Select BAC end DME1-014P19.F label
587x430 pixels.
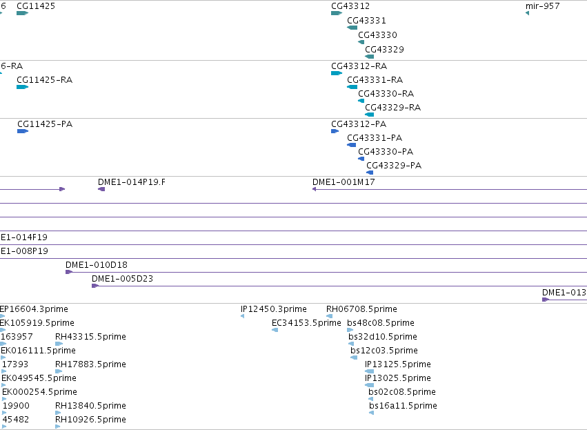click(x=131, y=182)
